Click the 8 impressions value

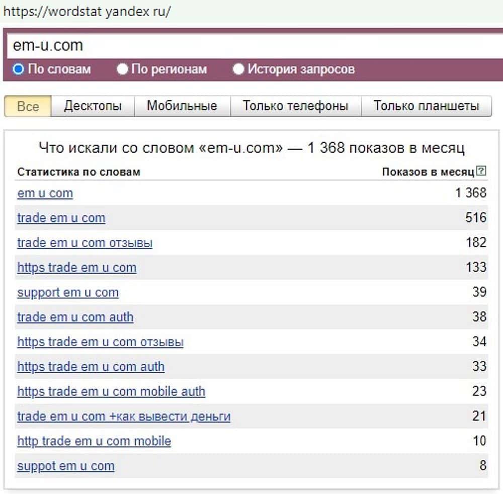pyautogui.click(x=483, y=465)
